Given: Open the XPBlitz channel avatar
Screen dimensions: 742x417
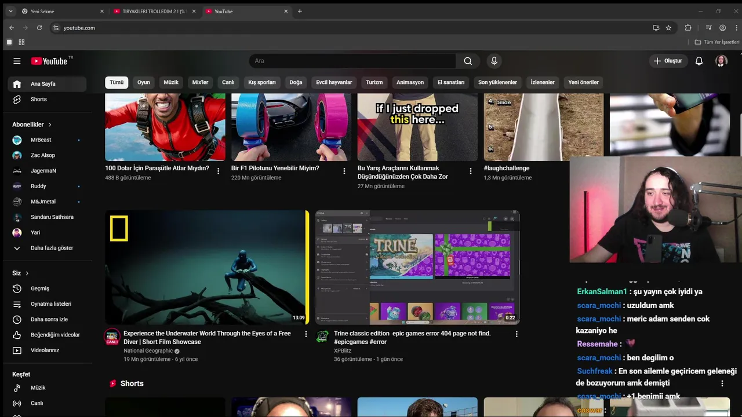Looking at the screenshot, I should point(322,336).
